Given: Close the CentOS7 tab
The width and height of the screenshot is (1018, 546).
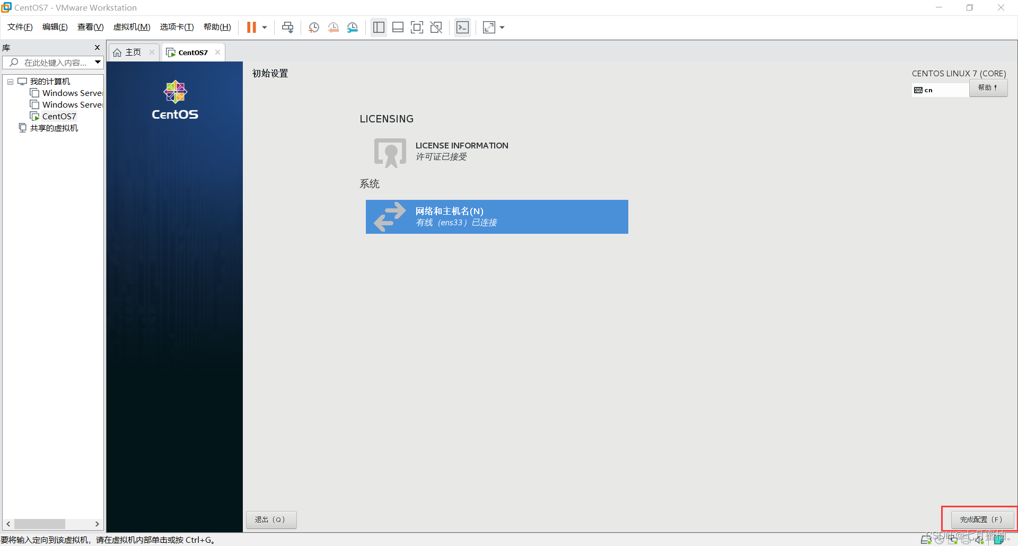Looking at the screenshot, I should [217, 52].
